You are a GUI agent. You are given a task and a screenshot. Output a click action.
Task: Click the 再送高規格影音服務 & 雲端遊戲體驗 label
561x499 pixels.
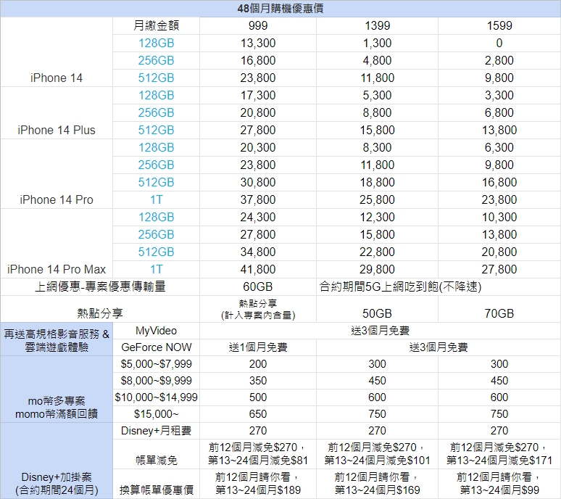[x=57, y=340]
